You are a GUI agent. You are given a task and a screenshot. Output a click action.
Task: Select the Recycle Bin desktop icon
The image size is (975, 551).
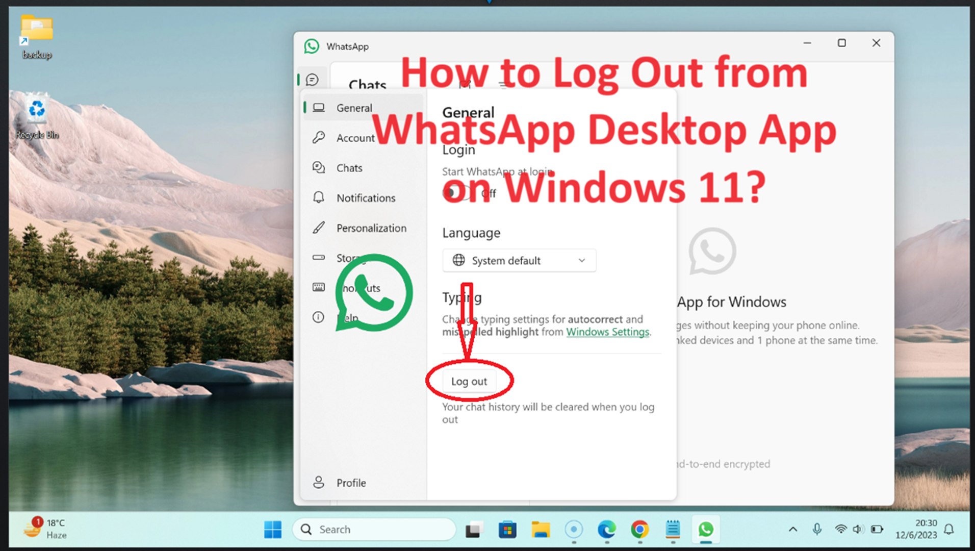37,116
